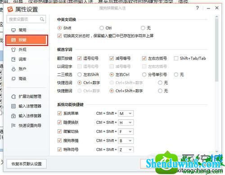Screen dimensions: 225x175
Task: Click the scrollbar up arrow
Action: click(216, 17)
